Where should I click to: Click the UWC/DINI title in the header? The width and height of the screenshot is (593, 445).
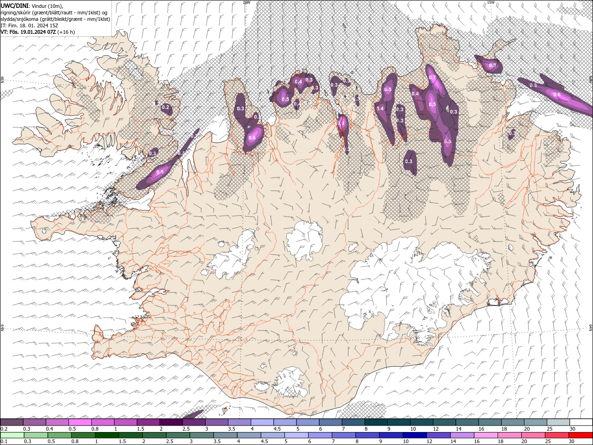14,5
